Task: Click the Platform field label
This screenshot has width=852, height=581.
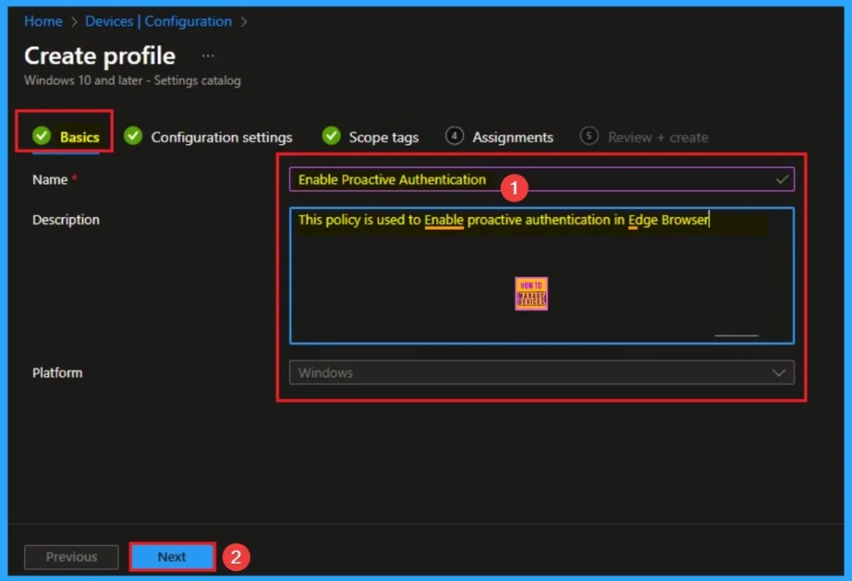Action: click(57, 373)
